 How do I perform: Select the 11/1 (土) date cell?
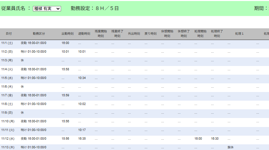click(x=7, y=43)
